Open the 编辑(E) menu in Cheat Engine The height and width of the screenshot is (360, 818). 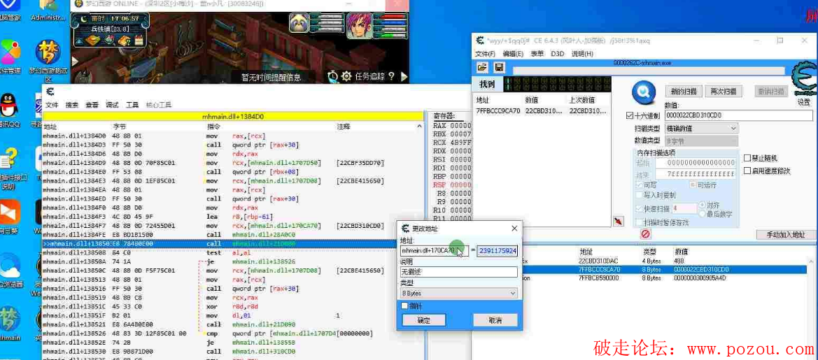[x=513, y=54]
